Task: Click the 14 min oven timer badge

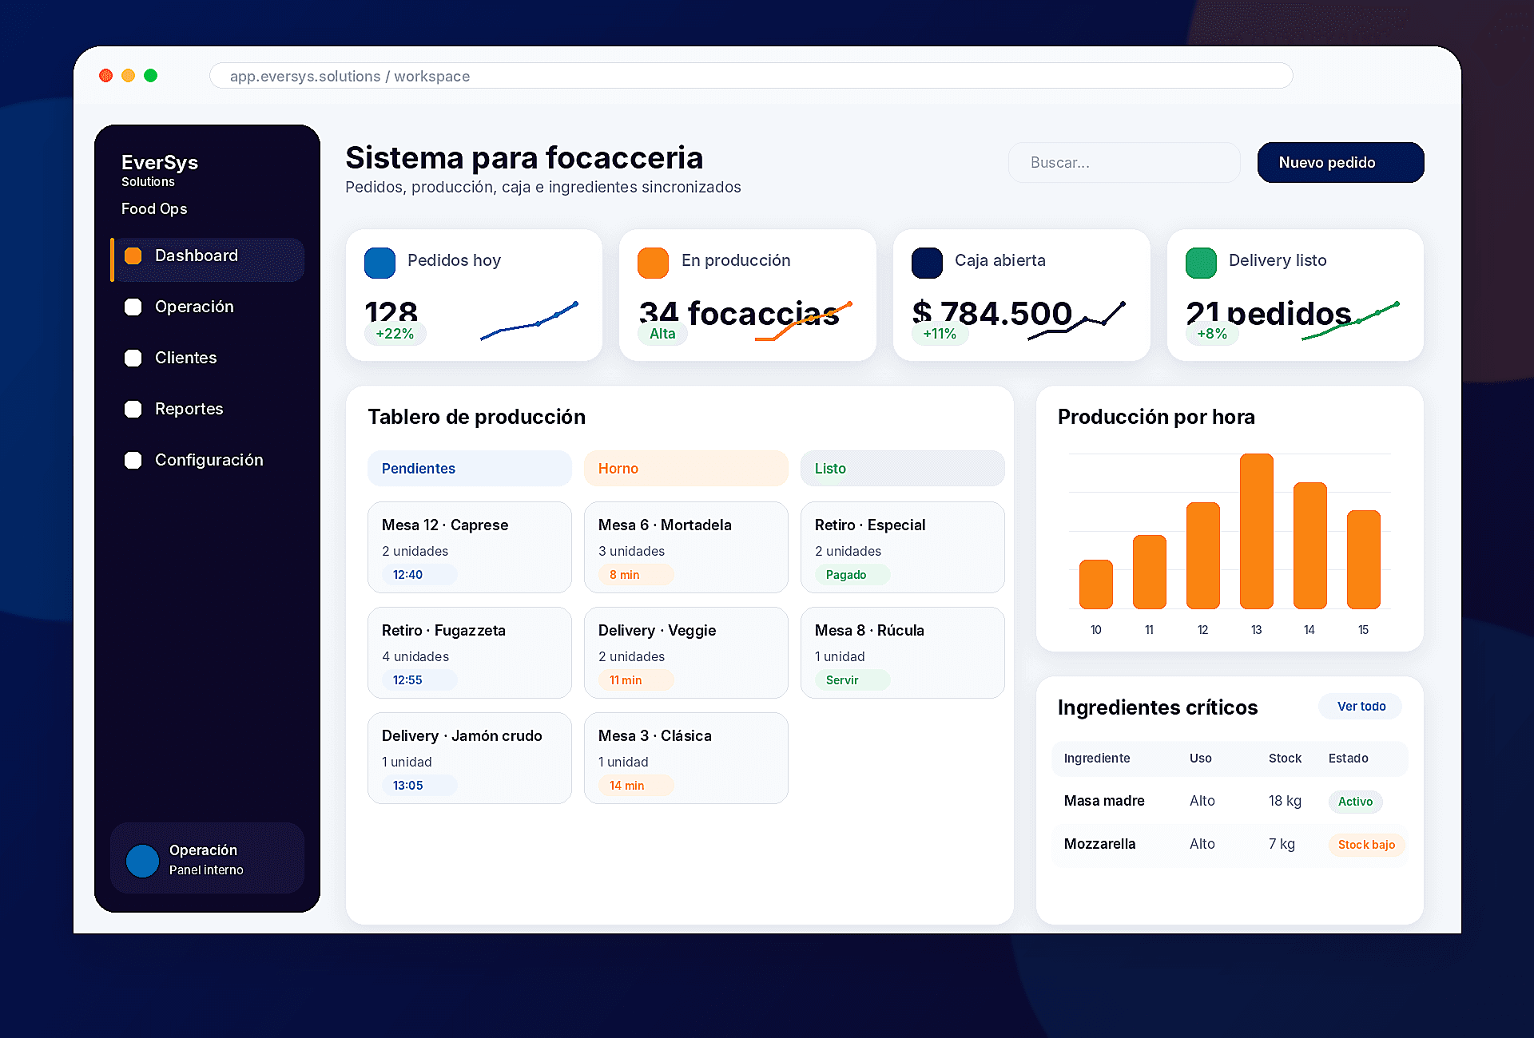Action: point(636,786)
